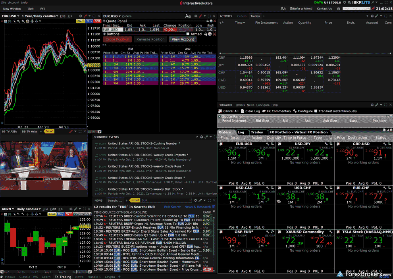The width and height of the screenshot is (393, 279).
Task: Open the help icon in Economic Events panel
Action: pyautogui.click(x=196, y=137)
